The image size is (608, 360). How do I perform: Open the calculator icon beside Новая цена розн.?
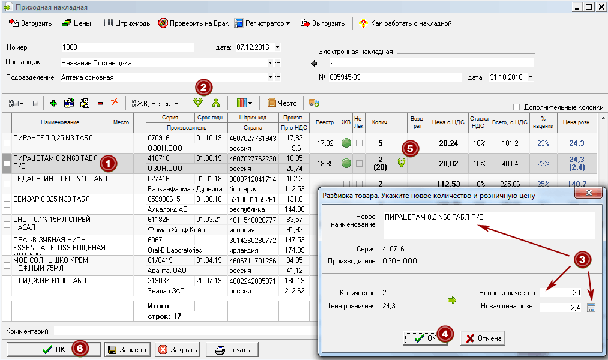pos(591,308)
